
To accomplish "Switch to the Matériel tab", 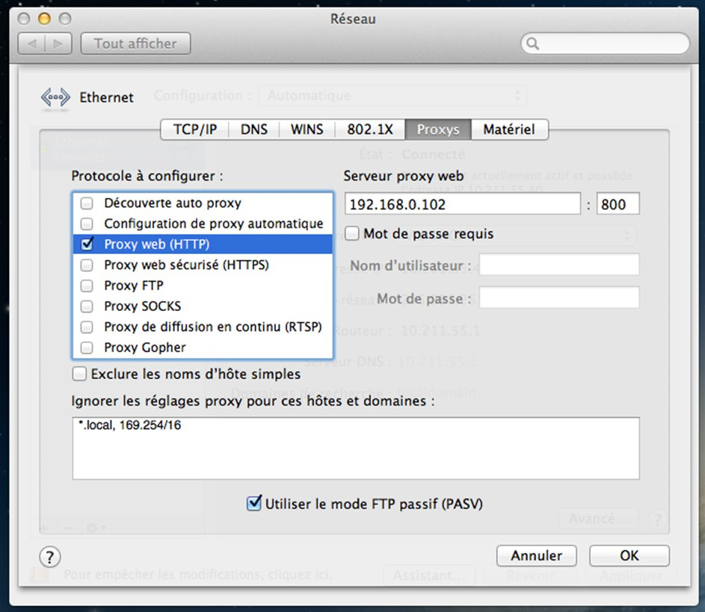I will [509, 129].
